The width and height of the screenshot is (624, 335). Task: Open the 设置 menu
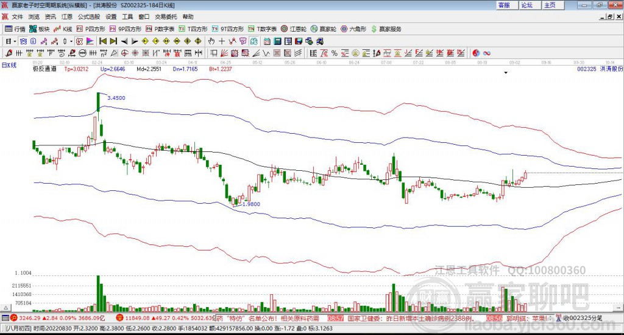[x=111, y=16]
